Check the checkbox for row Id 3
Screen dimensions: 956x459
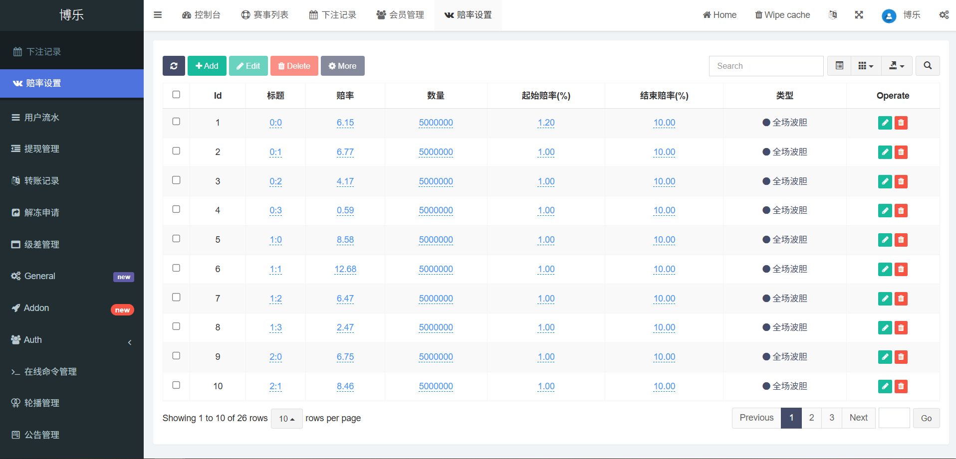(176, 180)
